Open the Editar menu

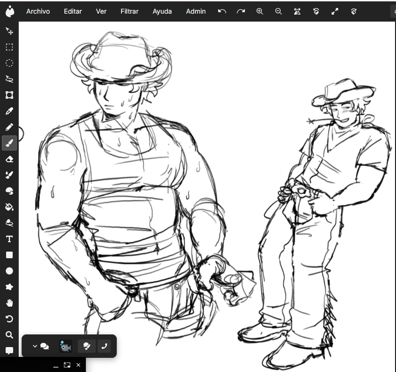pyautogui.click(x=73, y=11)
